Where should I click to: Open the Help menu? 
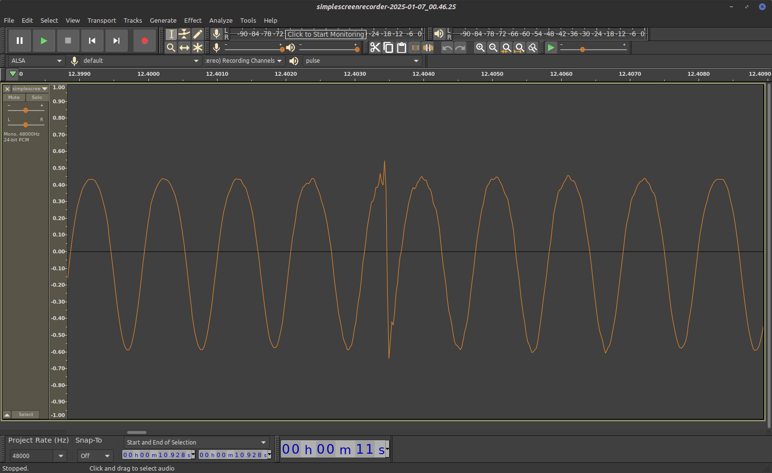[x=271, y=20]
